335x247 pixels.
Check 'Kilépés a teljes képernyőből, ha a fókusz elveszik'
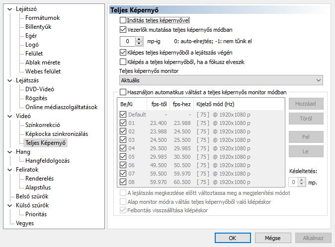pos(123,62)
